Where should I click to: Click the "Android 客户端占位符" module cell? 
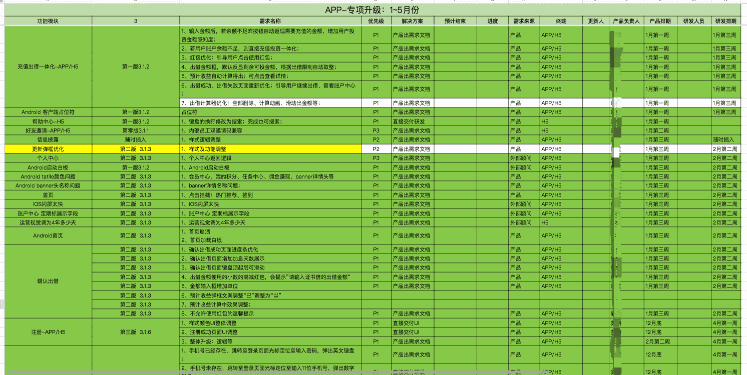click(48, 112)
